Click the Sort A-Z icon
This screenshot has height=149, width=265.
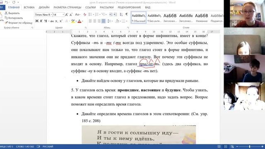pos(121,14)
